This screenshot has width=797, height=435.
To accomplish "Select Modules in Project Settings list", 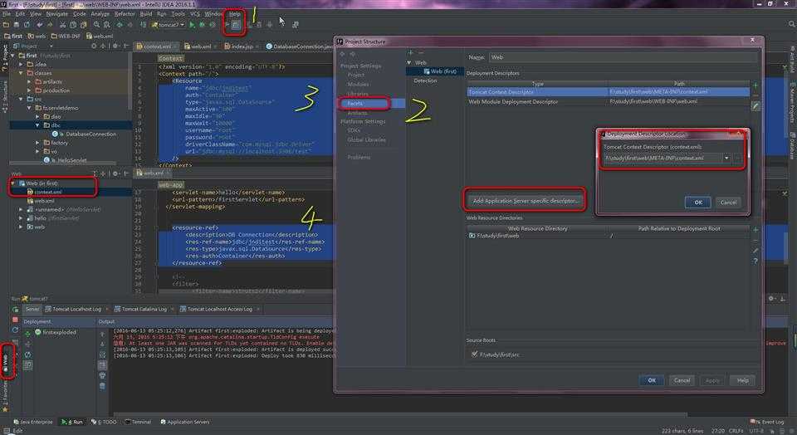I will tap(358, 85).
